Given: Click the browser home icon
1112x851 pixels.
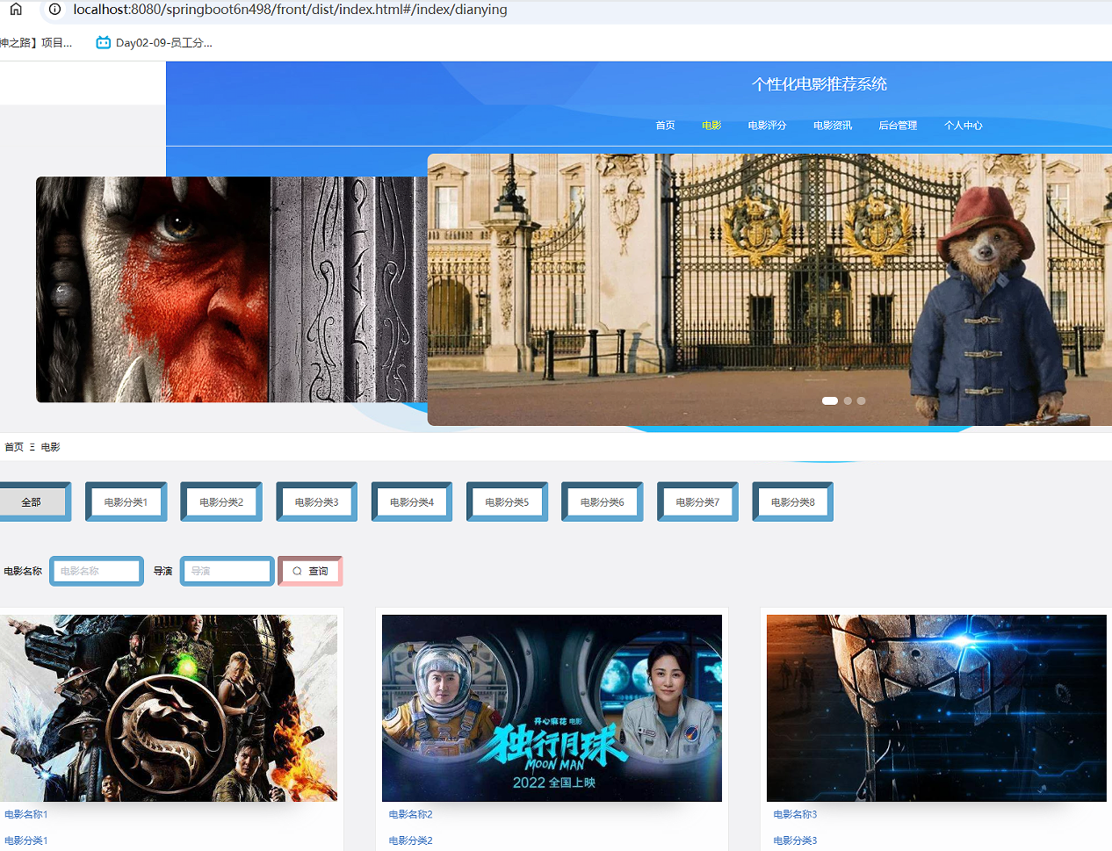Looking at the screenshot, I should 16,10.
